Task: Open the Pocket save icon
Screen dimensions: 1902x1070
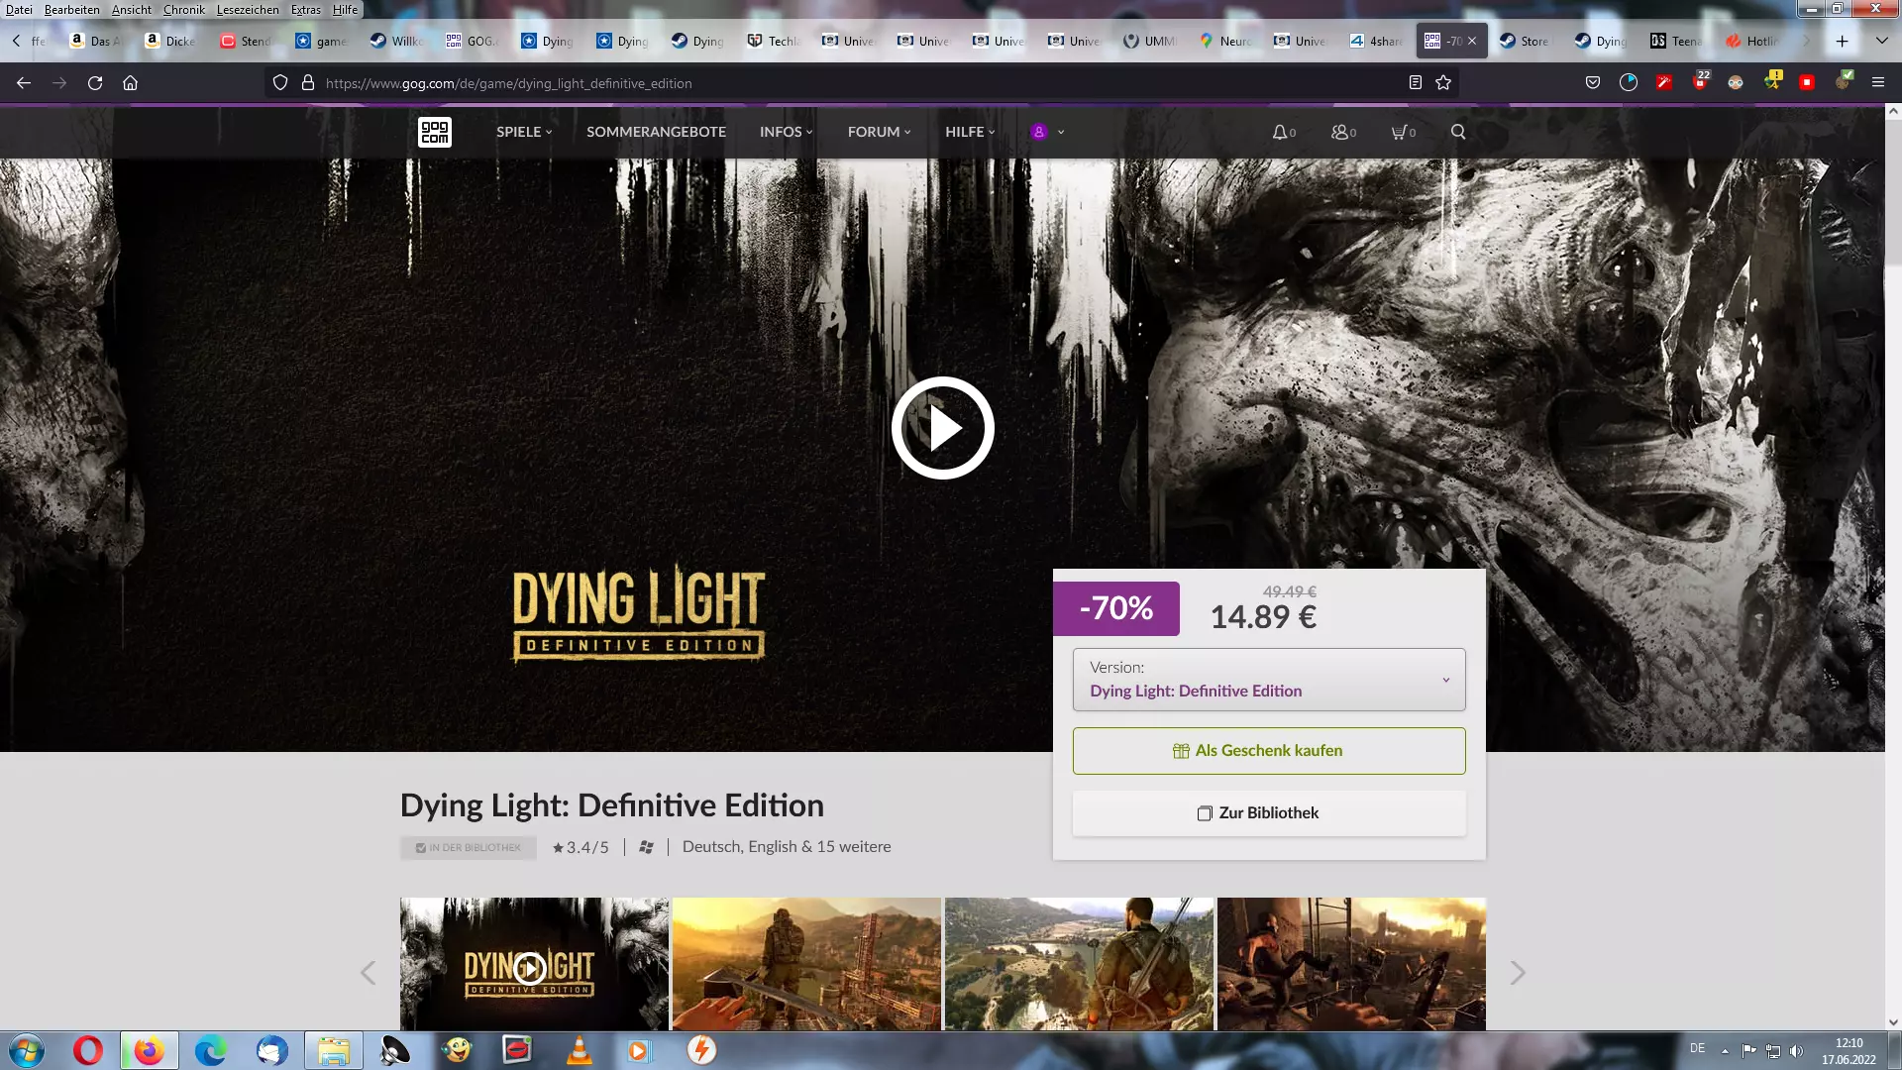Action: pyautogui.click(x=1593, y=83)
